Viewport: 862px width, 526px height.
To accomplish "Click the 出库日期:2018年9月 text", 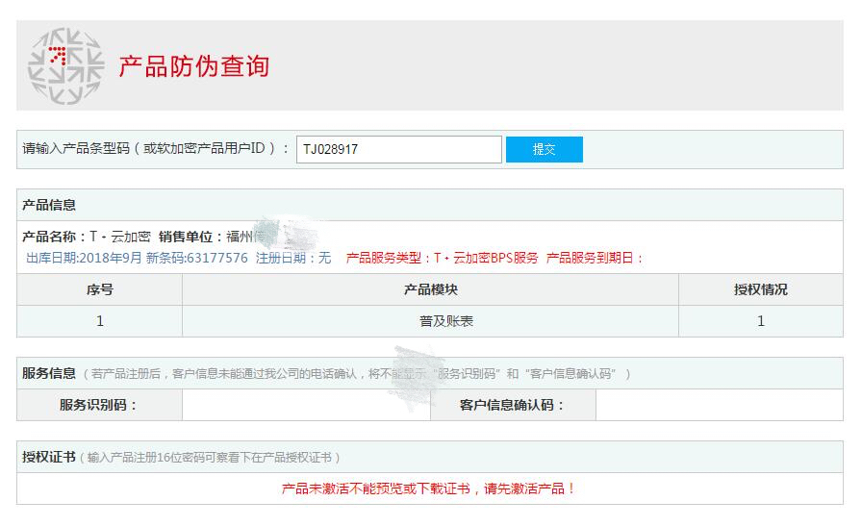I will [x=84, y=258].
